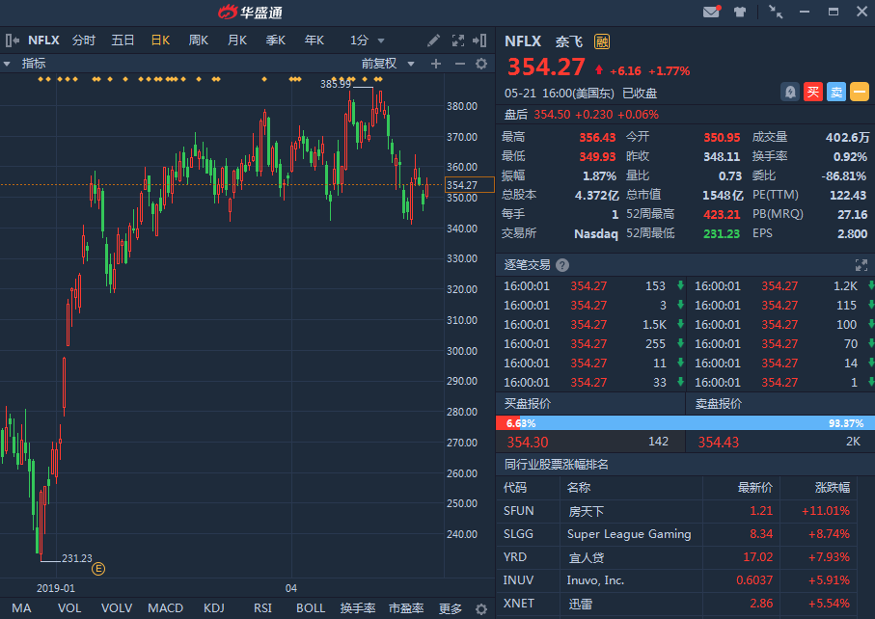Switch to the 周K weekly chart tab

(x=199, y=40)
